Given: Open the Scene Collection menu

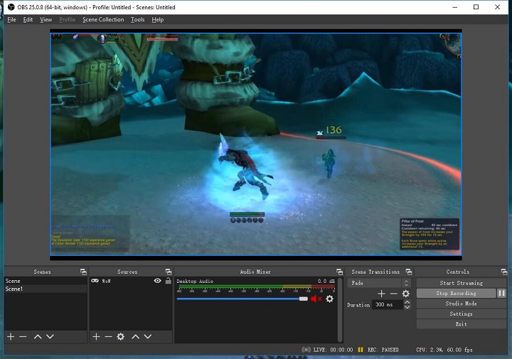Looking at the screenshot, I should (x=103, y=20).
